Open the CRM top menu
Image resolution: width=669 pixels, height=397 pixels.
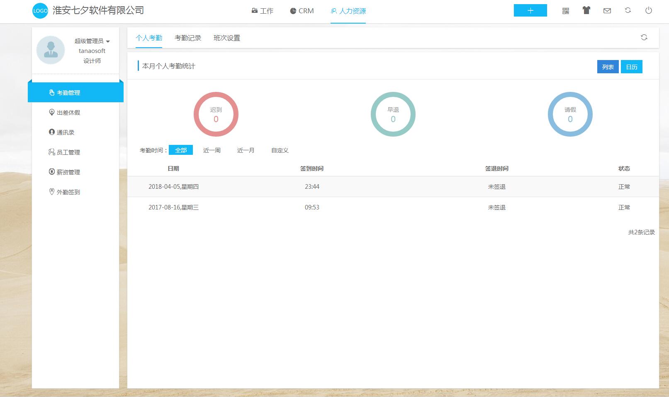[302, 11]
